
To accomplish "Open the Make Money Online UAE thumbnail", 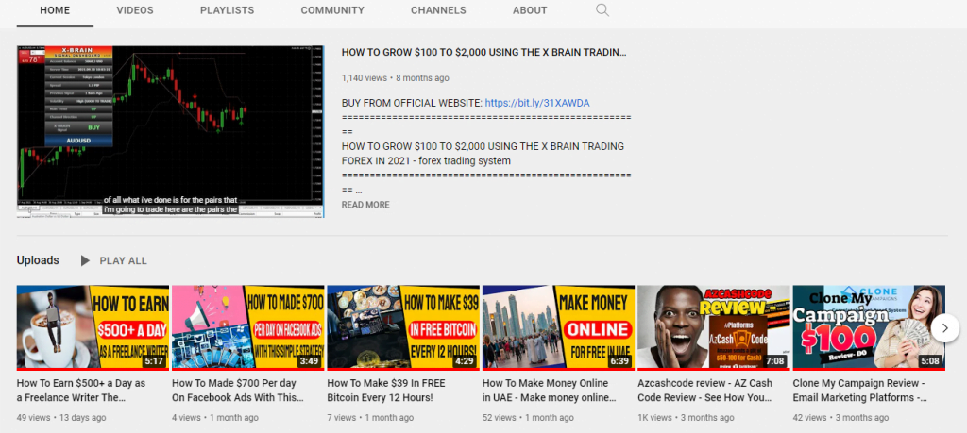I will coord(558,327).
